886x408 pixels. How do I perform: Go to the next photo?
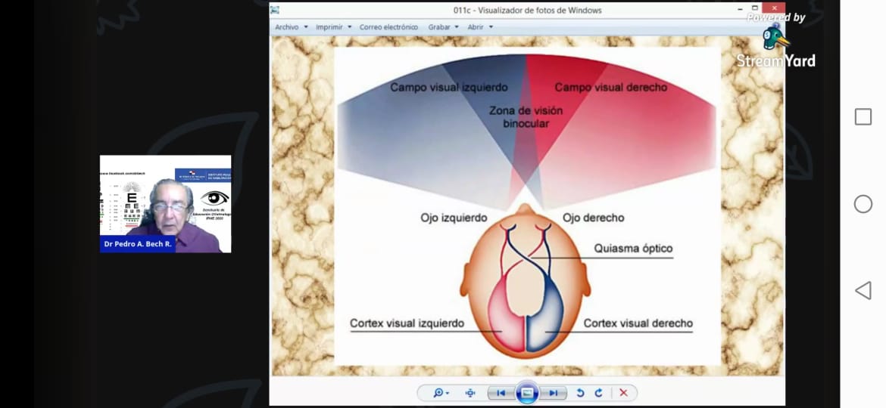[x=553, y=393]
